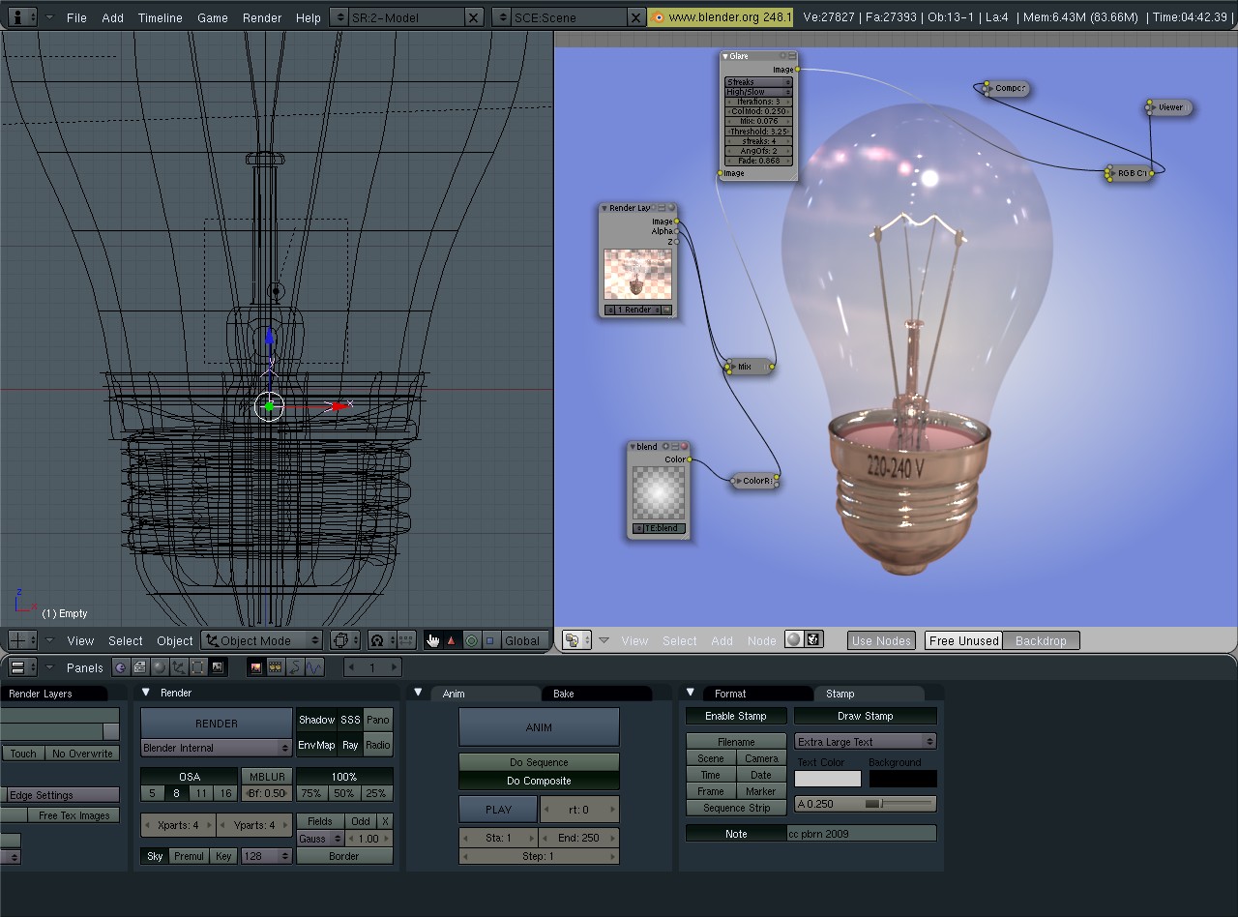This screenshot has height=917, width=1238.
Task: Open the Object Mode dropdown
Action: [259, 639]
